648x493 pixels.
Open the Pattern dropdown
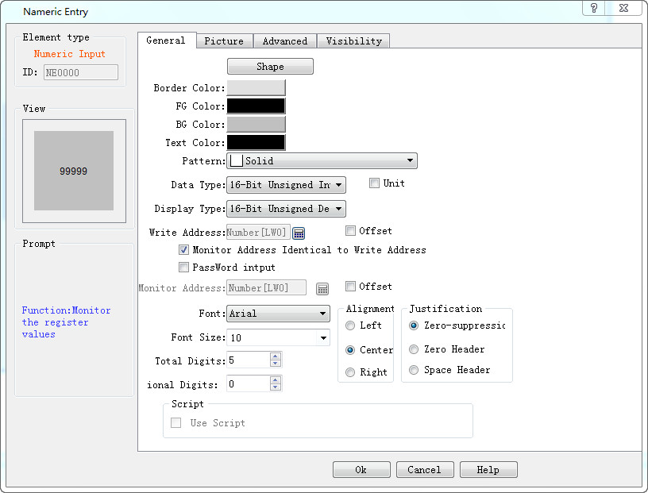[411, 160]
